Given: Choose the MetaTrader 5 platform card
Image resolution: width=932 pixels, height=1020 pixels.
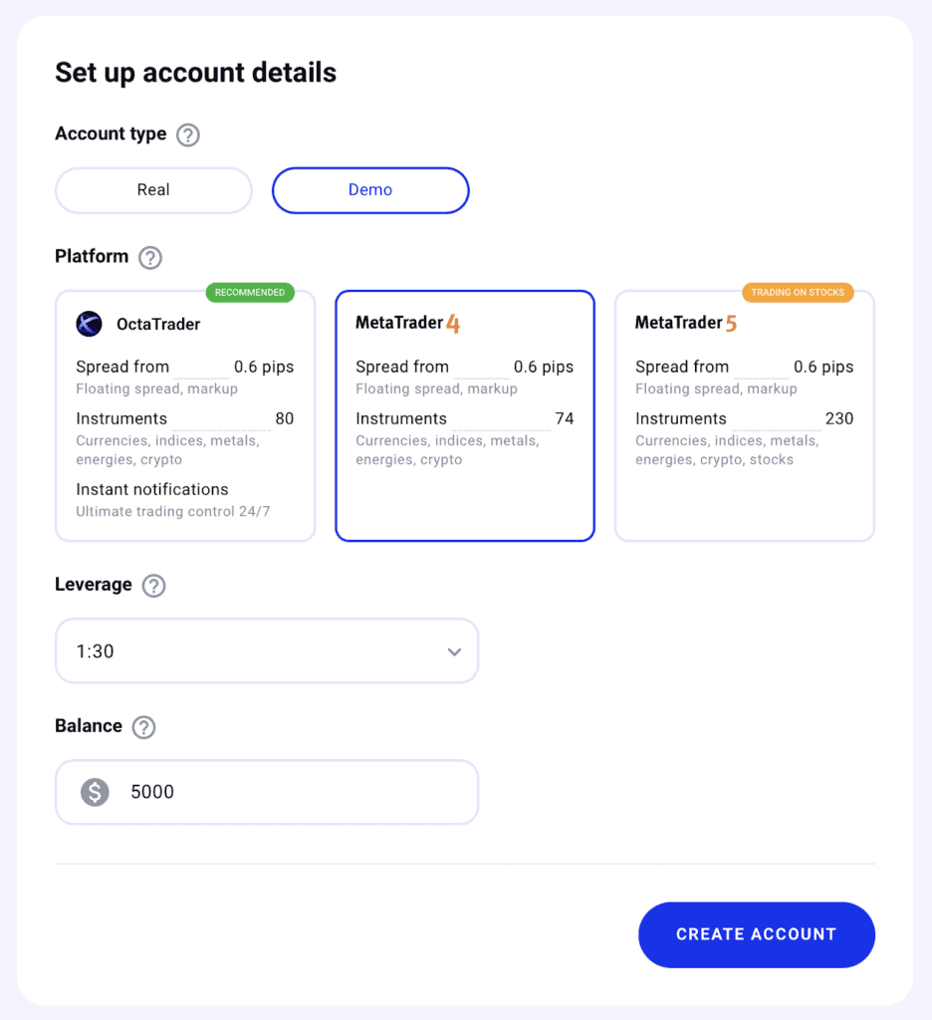Looking at the screenshot, I should pos(745,415).
